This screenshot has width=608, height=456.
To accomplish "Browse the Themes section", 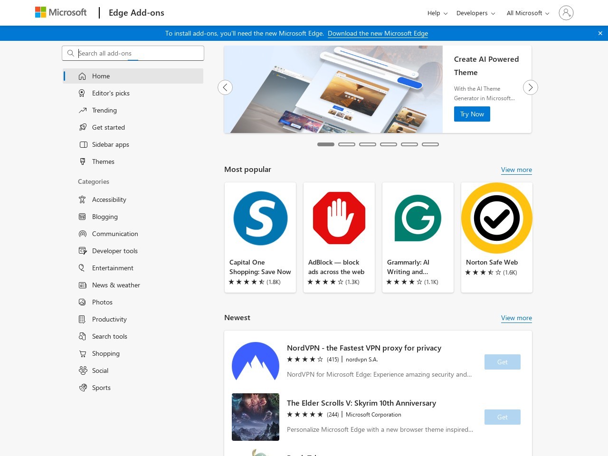I will [133, 161].
